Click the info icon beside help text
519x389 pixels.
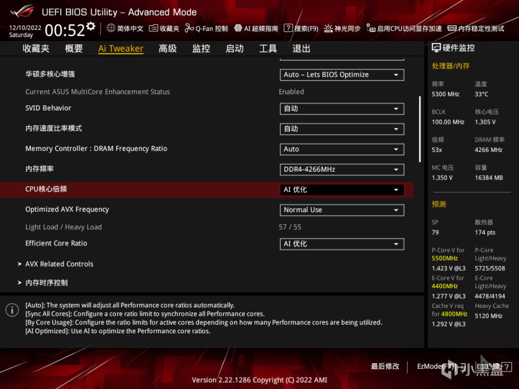[x=12, y=310]
